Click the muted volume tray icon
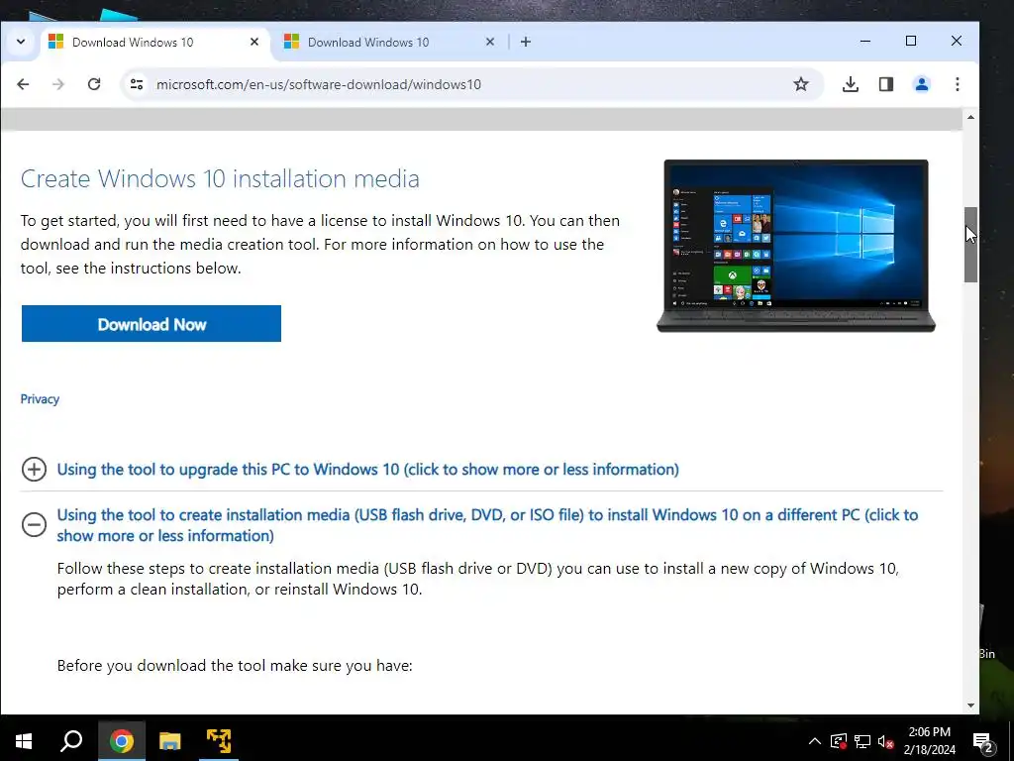This screenshot has height=761, width=1014. (886, 741)
